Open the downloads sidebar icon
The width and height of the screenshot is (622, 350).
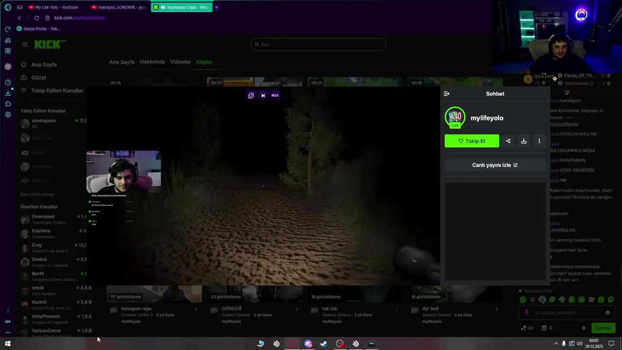(x=8, y=93)
